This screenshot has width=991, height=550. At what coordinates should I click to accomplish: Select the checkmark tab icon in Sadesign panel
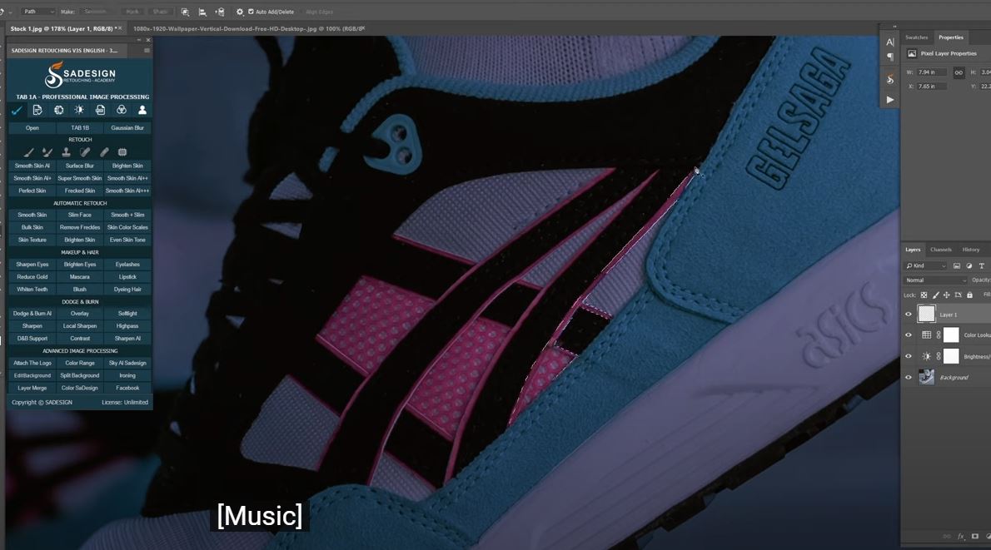click(17, 111)
